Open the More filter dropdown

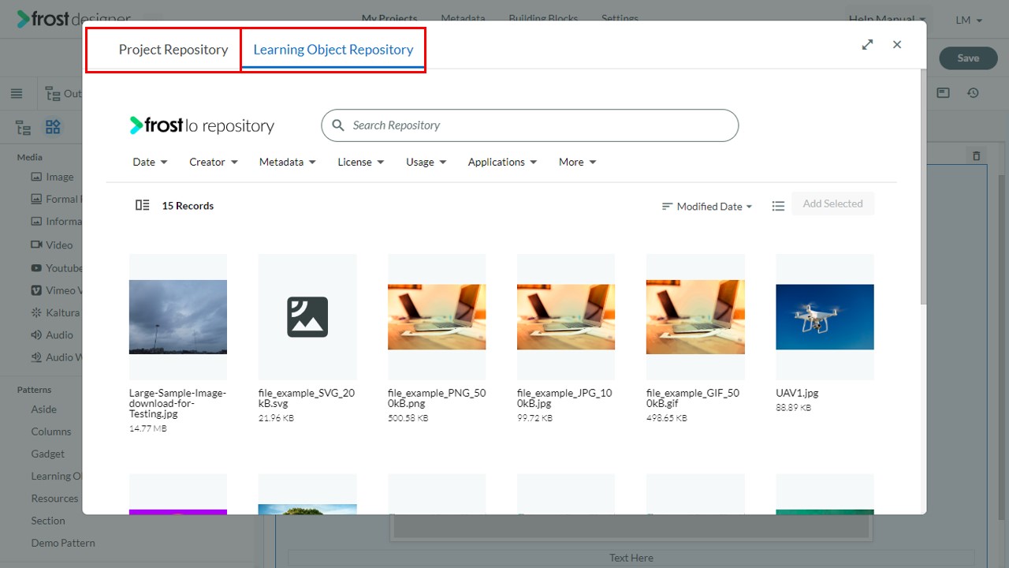point(577,162)
